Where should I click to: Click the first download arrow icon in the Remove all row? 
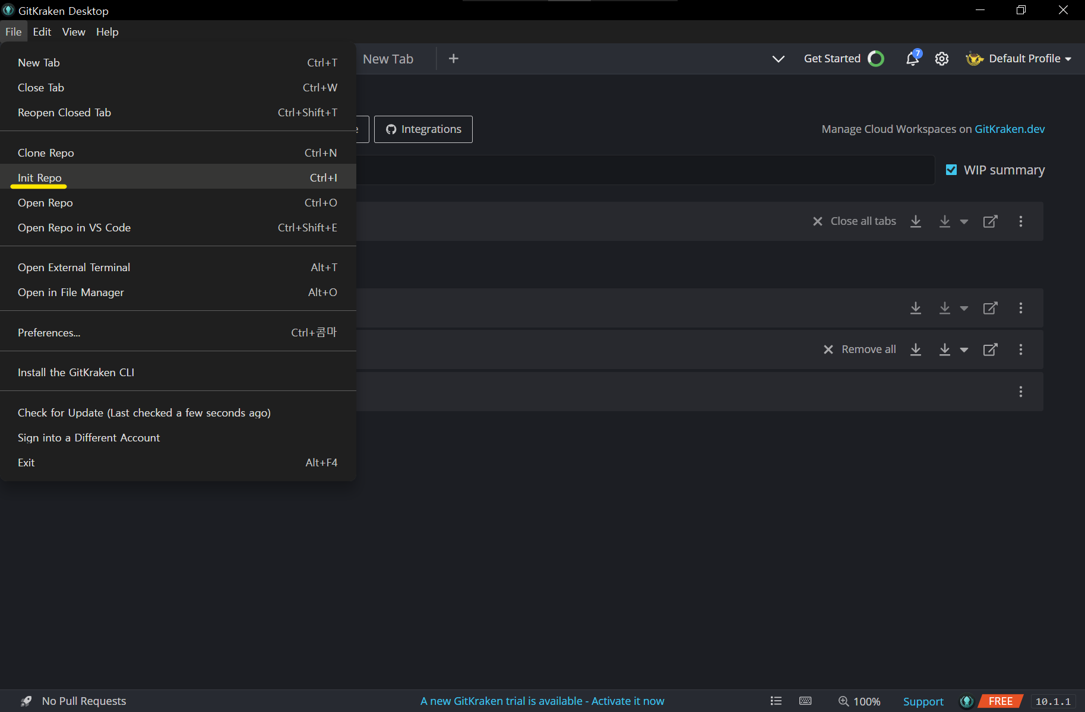click(916, 349)
